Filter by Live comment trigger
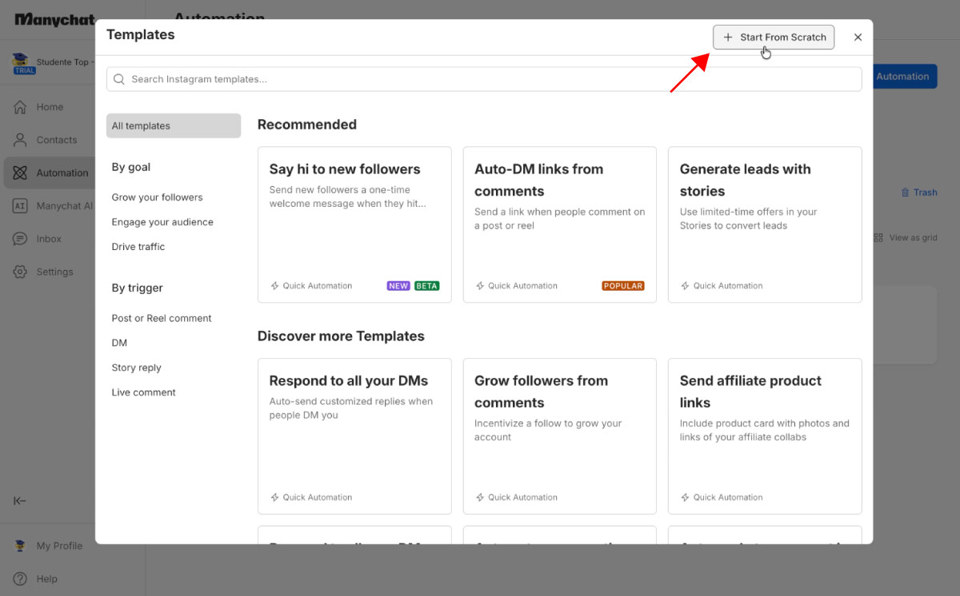960x596 pixels. coord(144,392)
